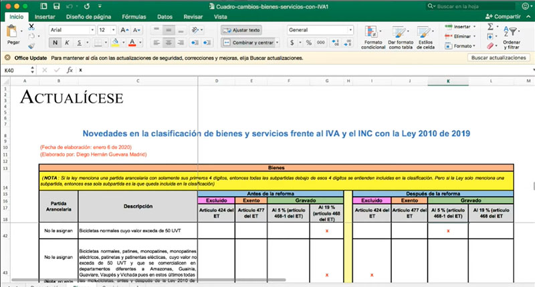Screen dimensions: 535x287
Task: Click the Buscar en la hoja search field
Action: pyautogui.click(x=471, y=6)
